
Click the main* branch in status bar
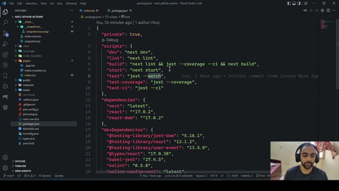click(x=9, y=176)
